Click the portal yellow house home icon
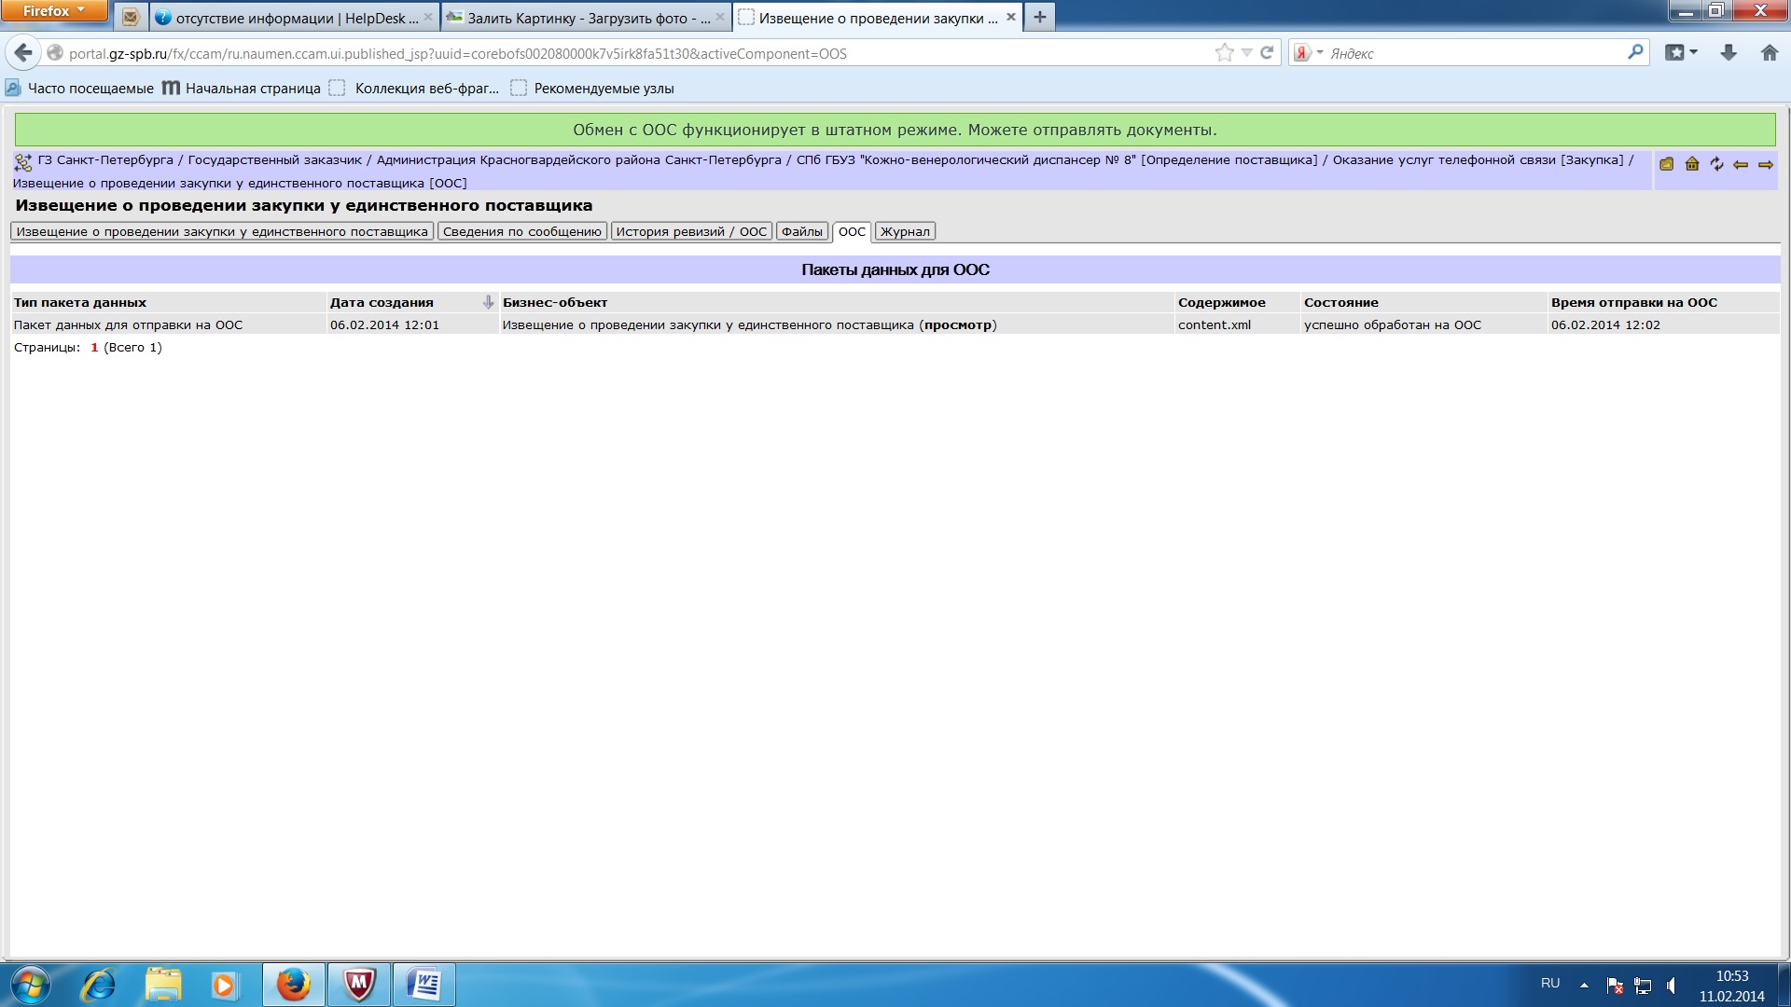This screenshot has height=1007, width=1791. (1691, 164)
